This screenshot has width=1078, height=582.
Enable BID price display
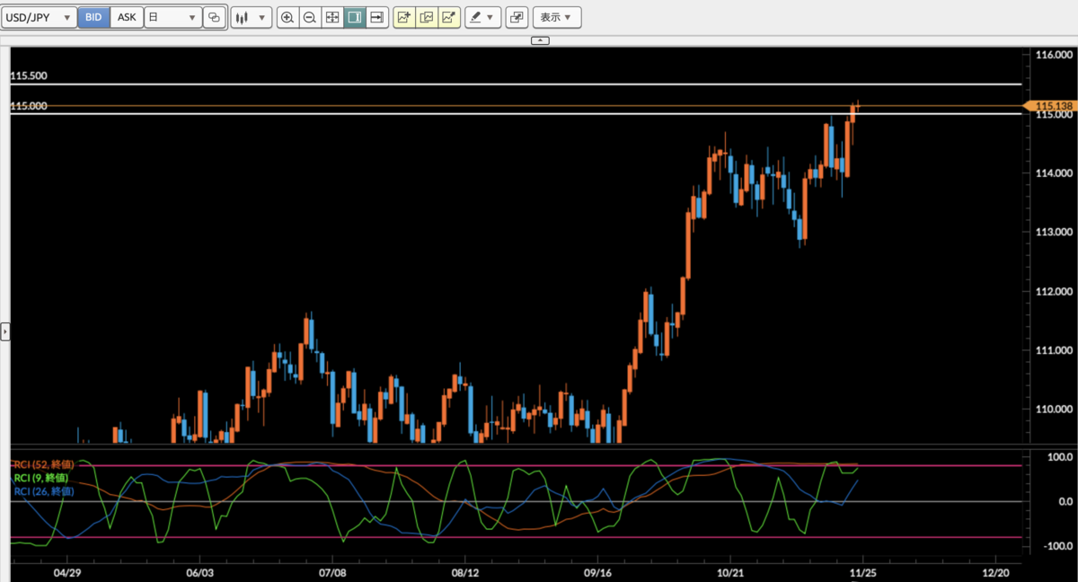point(93,16)
